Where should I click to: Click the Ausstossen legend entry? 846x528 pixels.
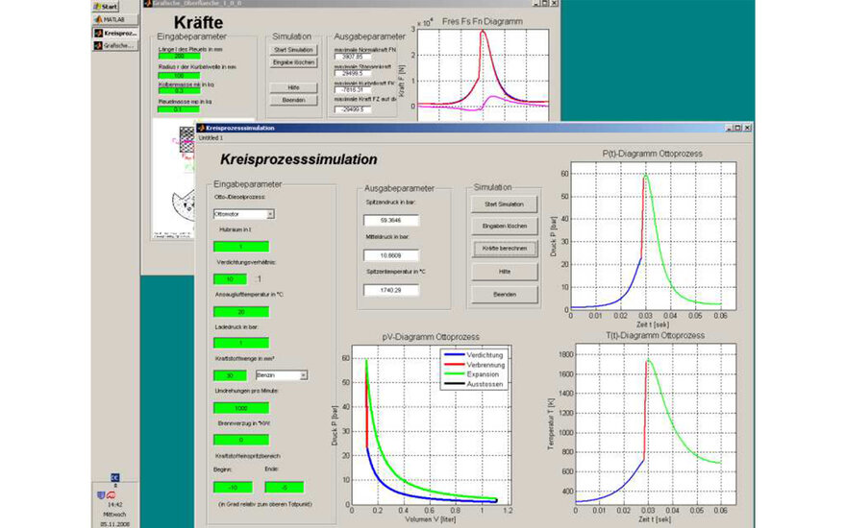(474, 384)
